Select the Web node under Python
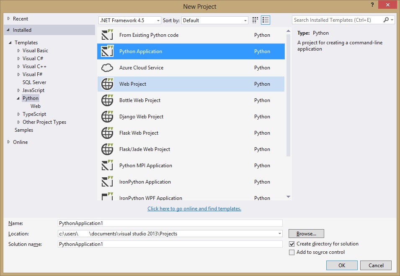Viewport: 400px width, 276px height. click(36, 106)
